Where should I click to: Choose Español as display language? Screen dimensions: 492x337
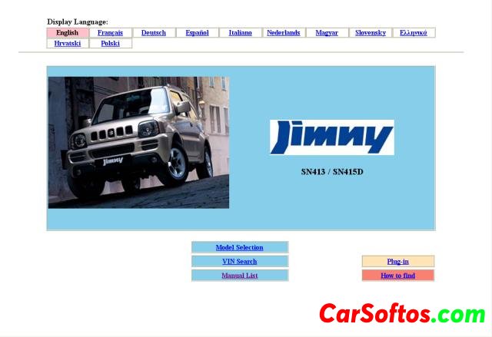tap(197, 33)
